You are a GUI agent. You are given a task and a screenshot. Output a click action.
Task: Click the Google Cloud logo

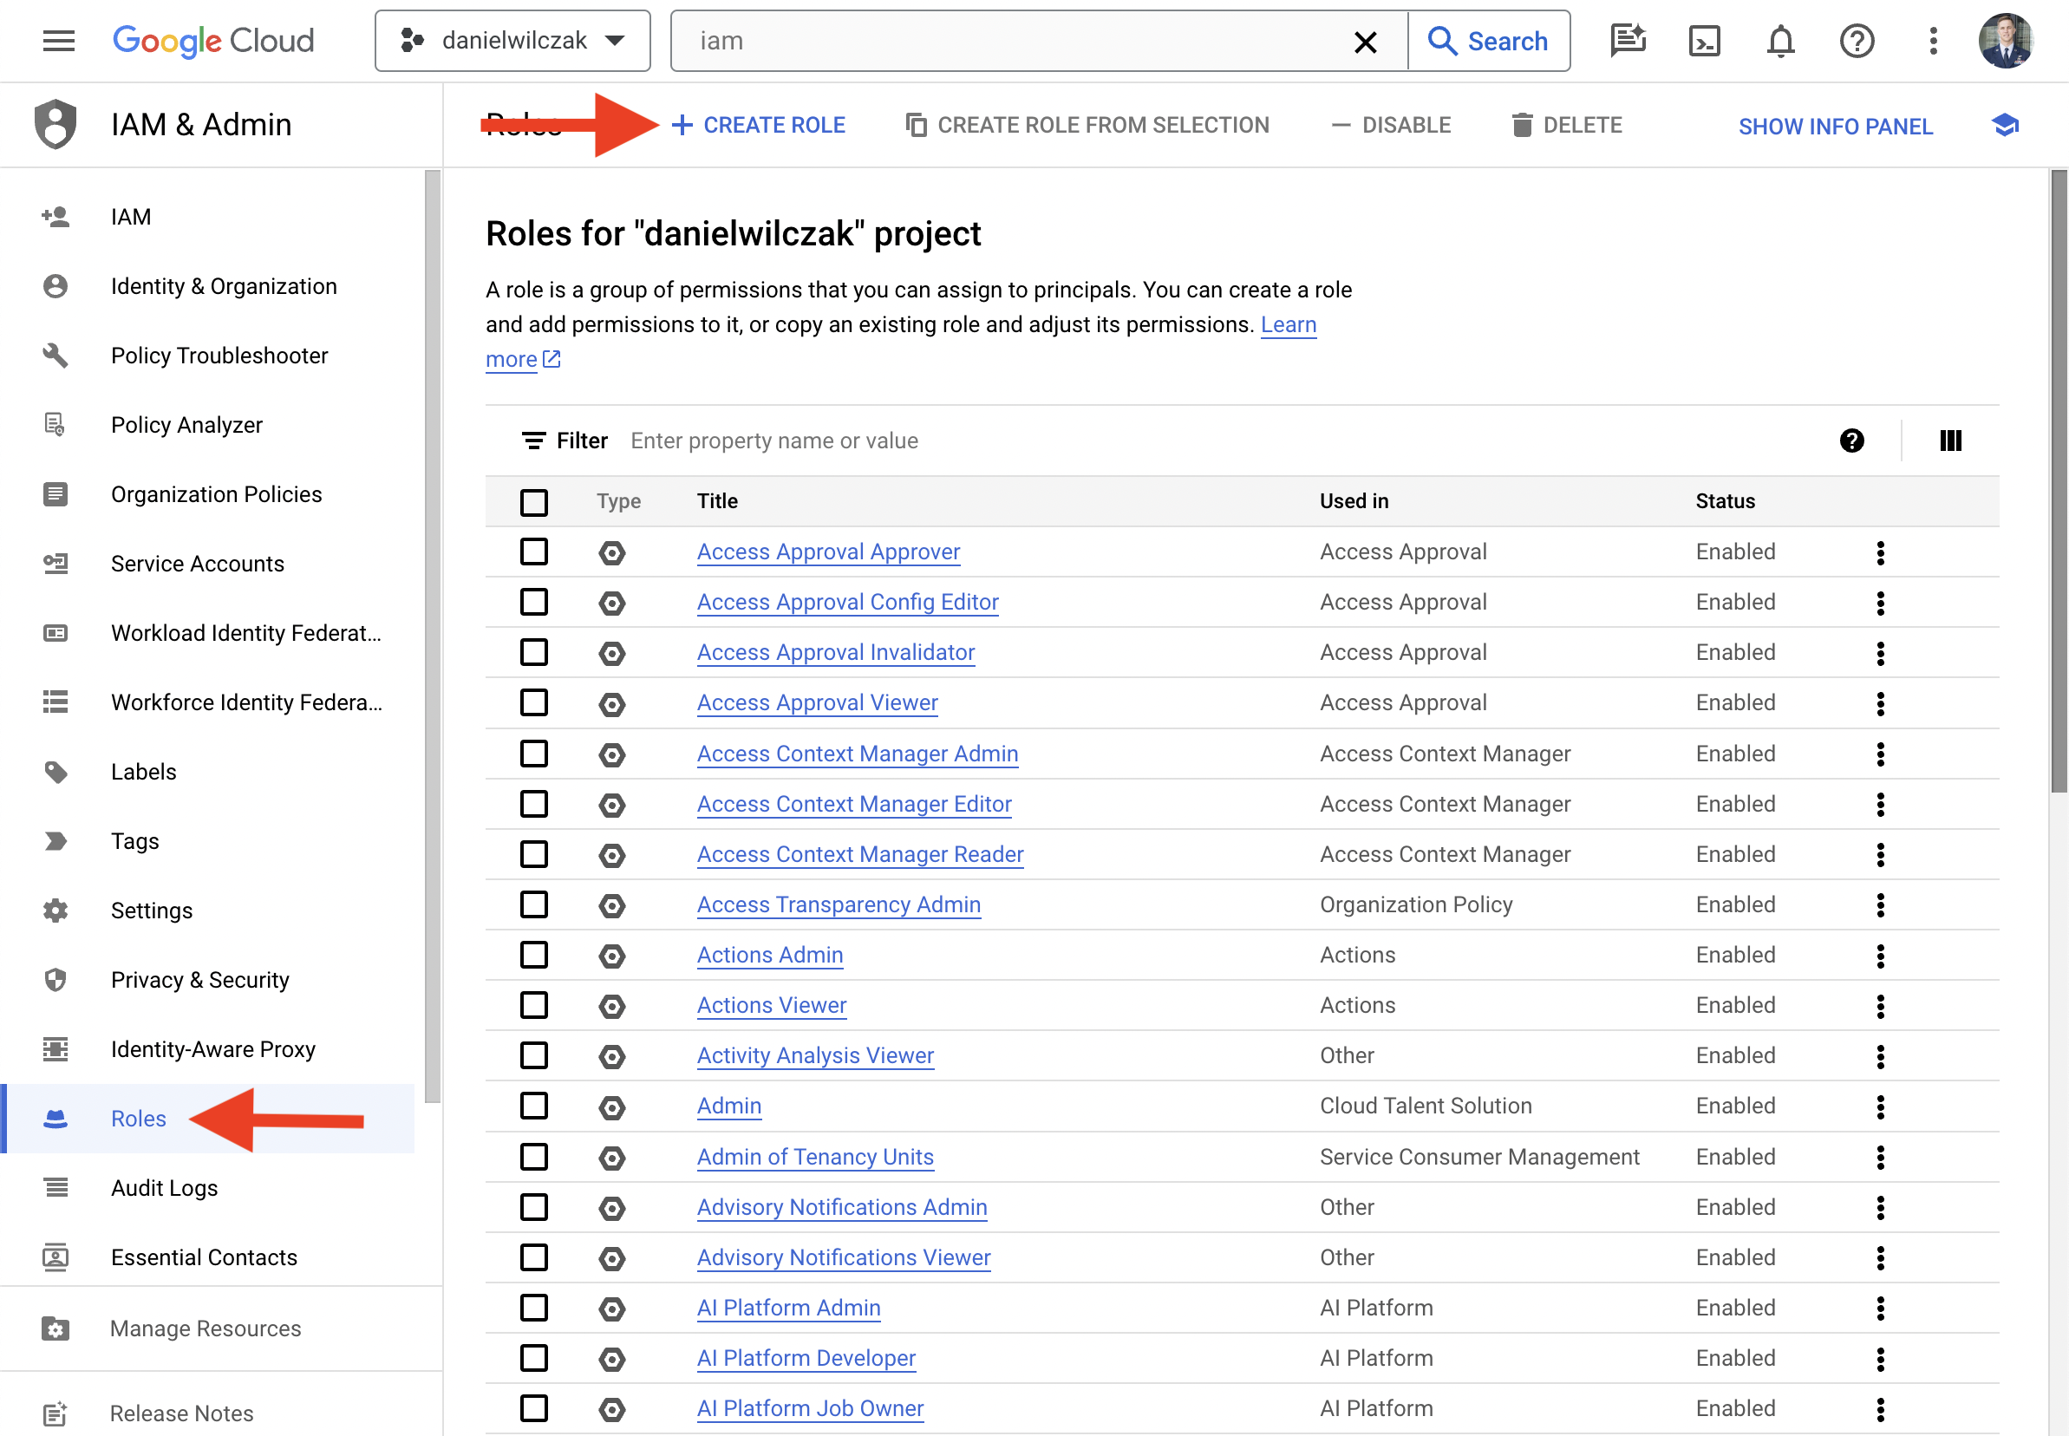tap(213, 41)
